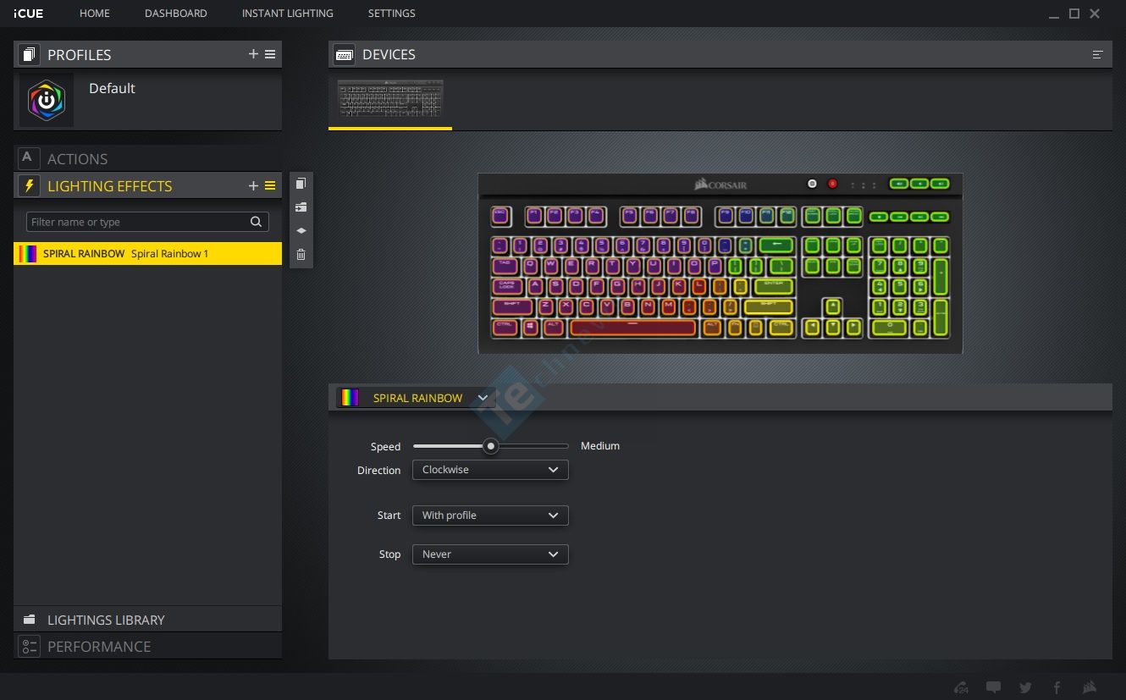The width and height of the screenshot is (1126, 700).
Task: Open the Dashboard tab
Action: point(176,14)
